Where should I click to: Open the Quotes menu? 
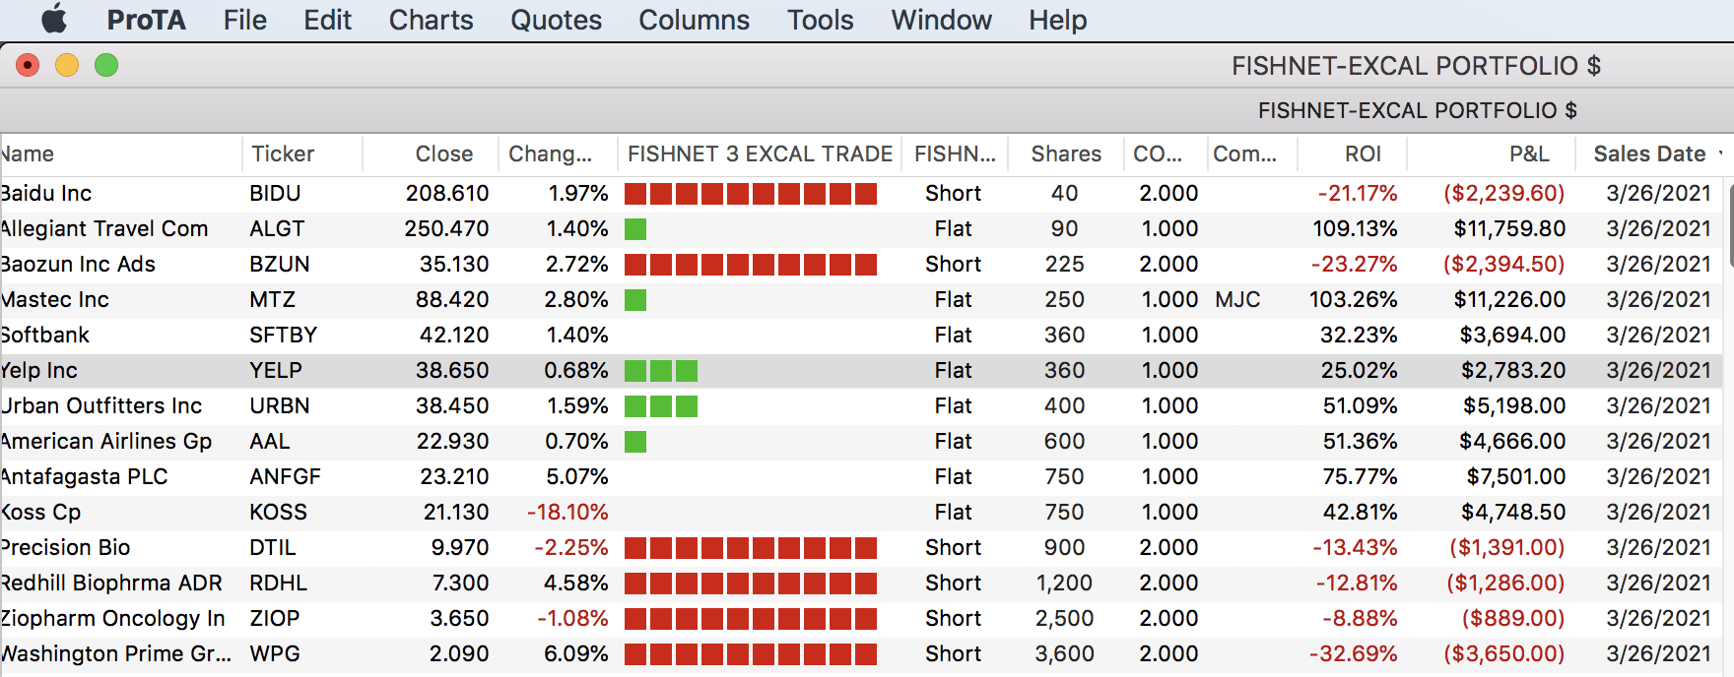coord(556,20)
